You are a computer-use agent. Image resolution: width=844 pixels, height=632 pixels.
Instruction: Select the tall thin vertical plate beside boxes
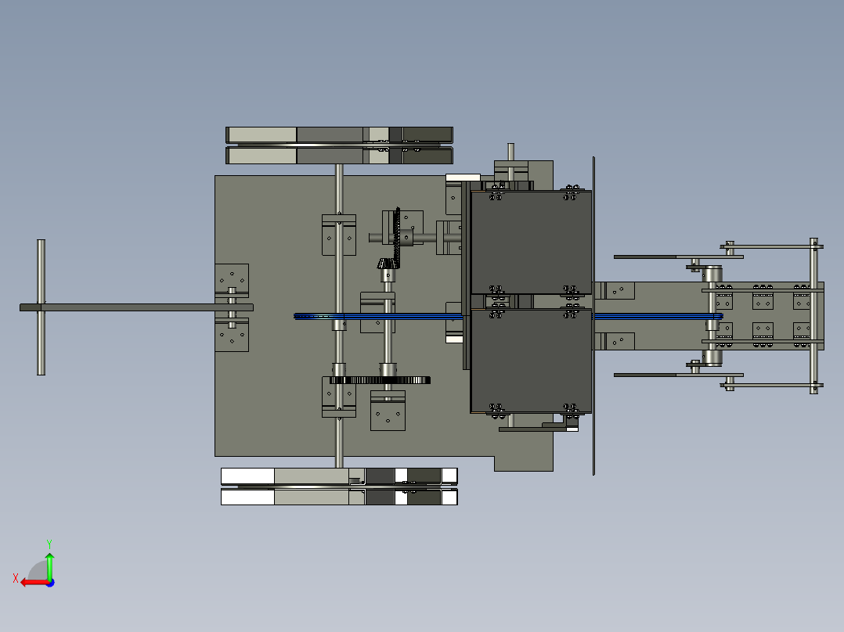(x=593, y=316)
